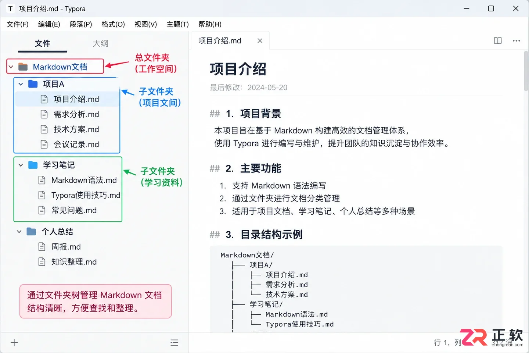Click the 个人总结 folder icon
529x353 pixels.
pos(32,232)
